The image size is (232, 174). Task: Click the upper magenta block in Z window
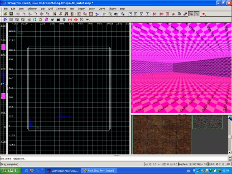click(x=3, y=47)
